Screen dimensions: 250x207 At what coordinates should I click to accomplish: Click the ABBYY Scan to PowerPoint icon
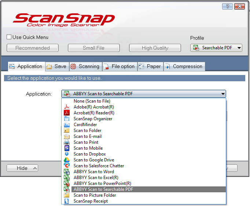pos(67,183)
